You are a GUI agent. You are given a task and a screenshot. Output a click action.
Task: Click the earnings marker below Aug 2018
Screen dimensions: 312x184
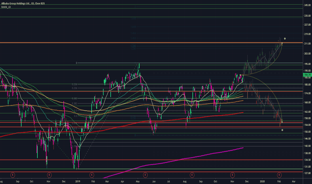[x=13, y=175]
